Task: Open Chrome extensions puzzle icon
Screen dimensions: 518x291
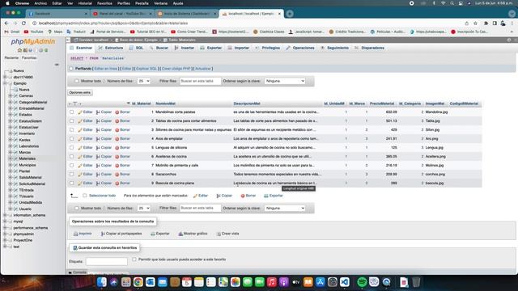Action: pos(486,23)
